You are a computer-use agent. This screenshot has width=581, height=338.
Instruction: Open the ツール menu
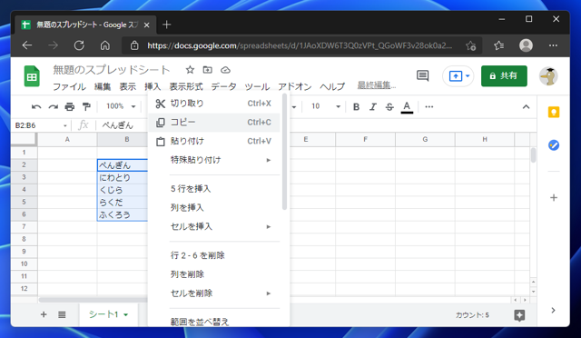[x=257, y=86]
